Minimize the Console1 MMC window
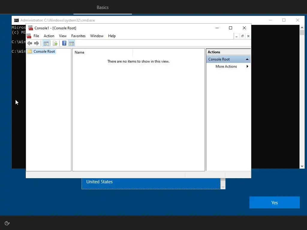 (x=217, y=28)
